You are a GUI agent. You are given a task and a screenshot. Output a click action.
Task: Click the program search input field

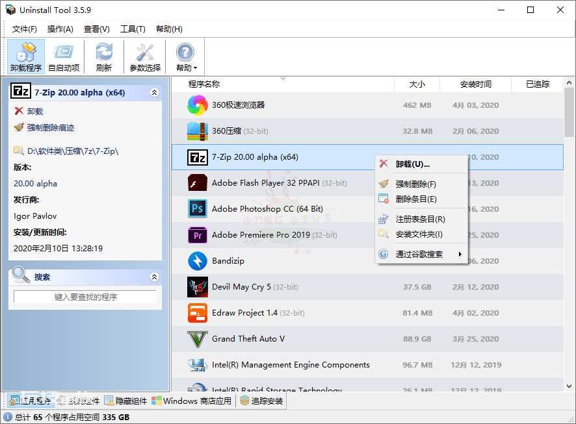(x=85, y=297)
